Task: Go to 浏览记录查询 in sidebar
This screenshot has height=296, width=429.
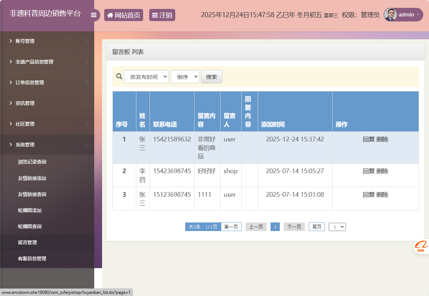Action: click(x=32, y=162)
